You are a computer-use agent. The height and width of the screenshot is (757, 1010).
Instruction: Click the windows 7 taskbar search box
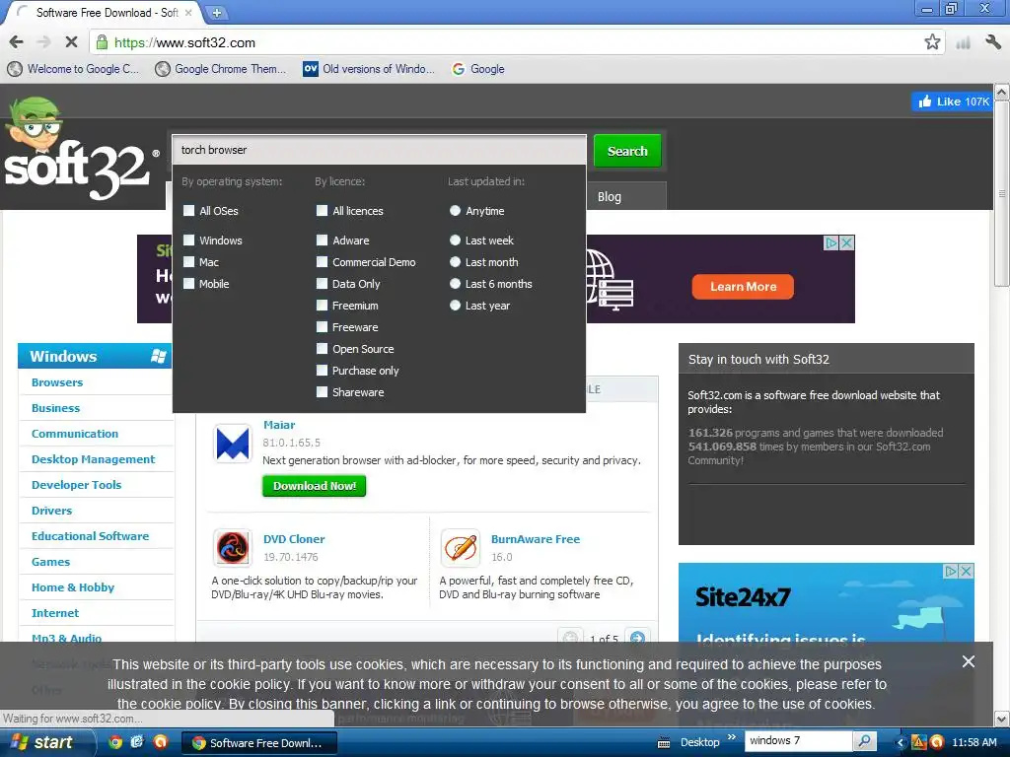(x=798, y=741)
